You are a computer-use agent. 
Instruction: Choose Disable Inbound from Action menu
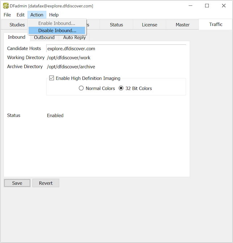[x=57, y=30]
